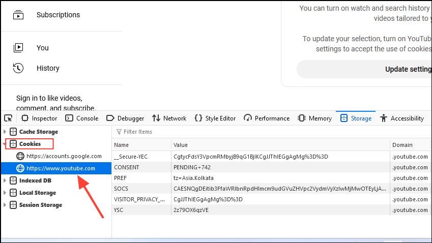Collapse the Cookies tree node
Viewport: 432px width, 243px height.
pyautogui.click(x=5, y=144)
